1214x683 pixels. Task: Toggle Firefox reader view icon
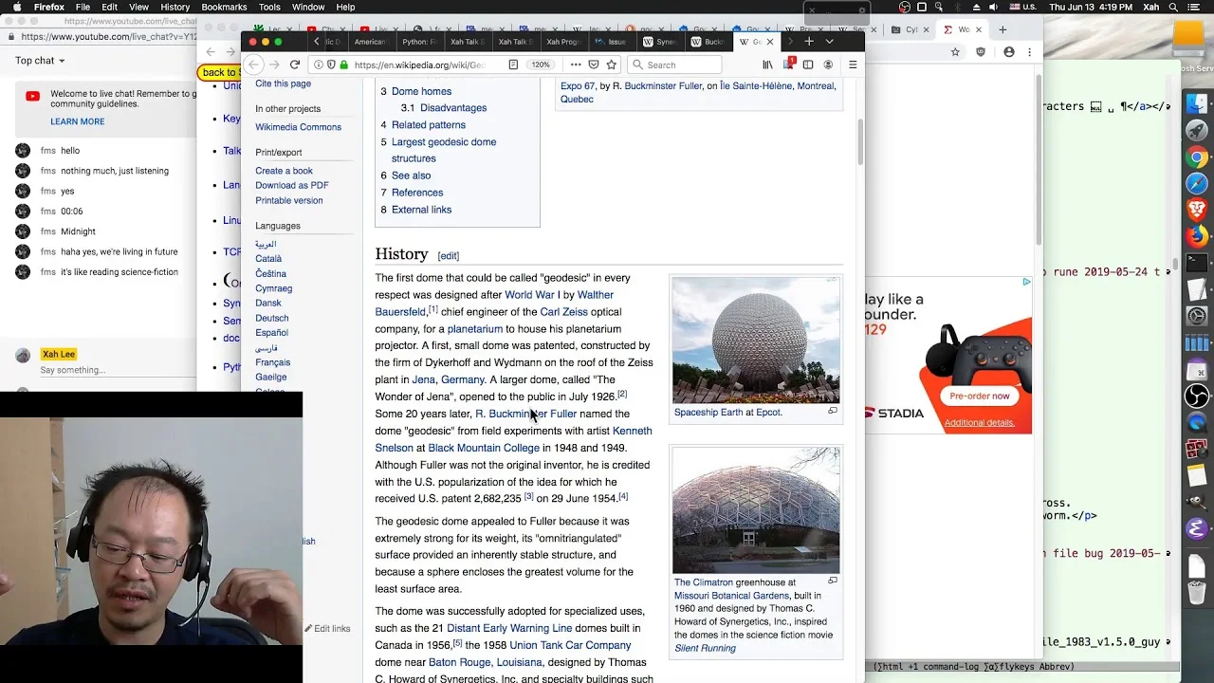(x=513, y=65)
